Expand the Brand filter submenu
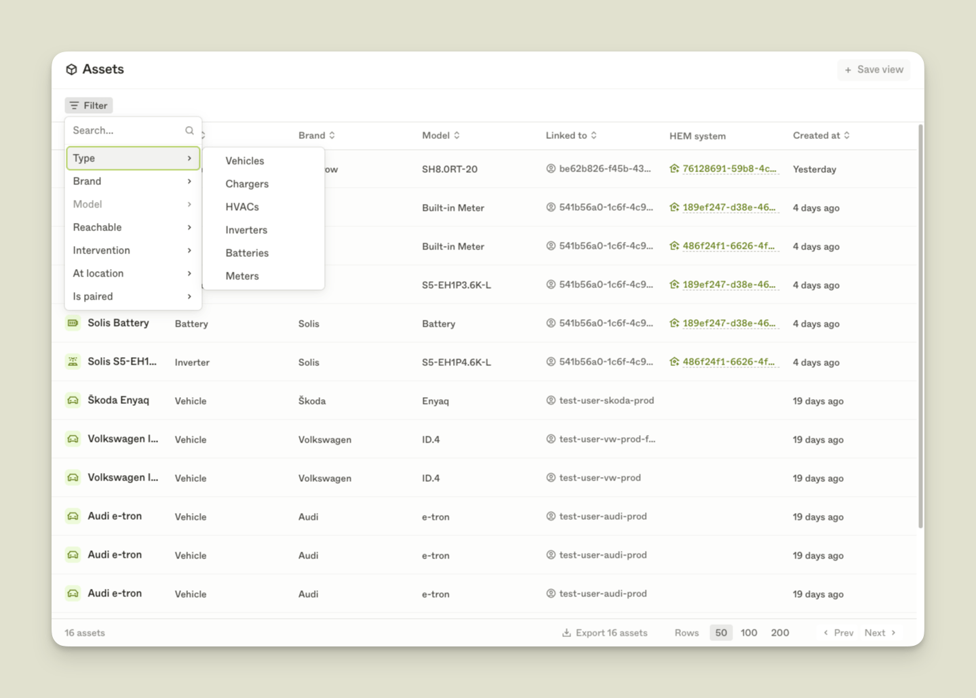 (x=87, y=181)
